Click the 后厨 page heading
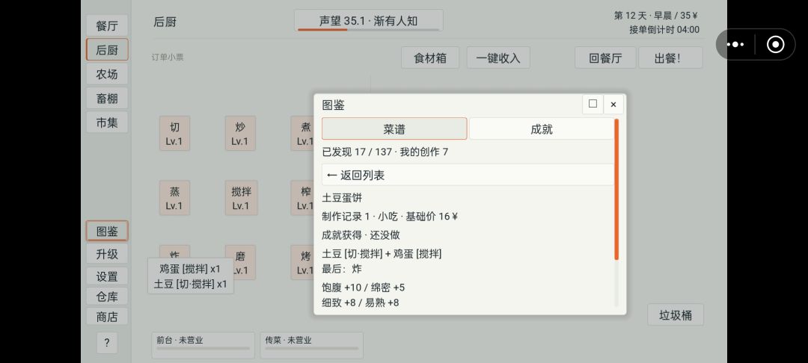The width and height of the screenshot is (808, 363). (x=165, y=22)
